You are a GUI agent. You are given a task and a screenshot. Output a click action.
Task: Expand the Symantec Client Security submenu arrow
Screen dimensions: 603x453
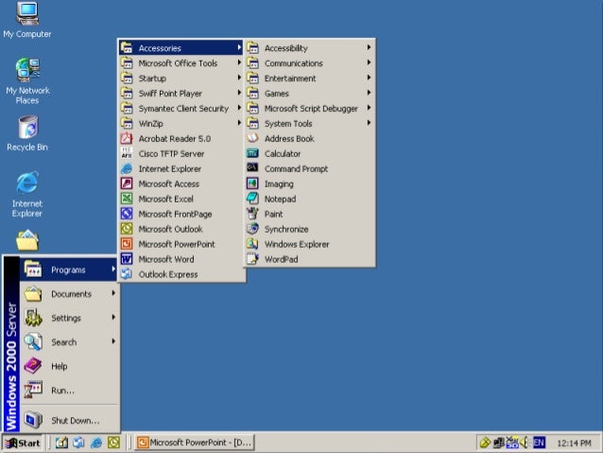pyautogui.click(x=239, y=108)
